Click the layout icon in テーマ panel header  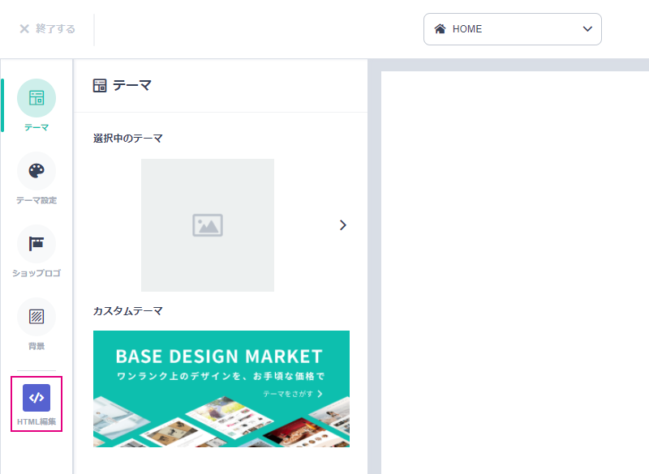[x=100, y=85]
